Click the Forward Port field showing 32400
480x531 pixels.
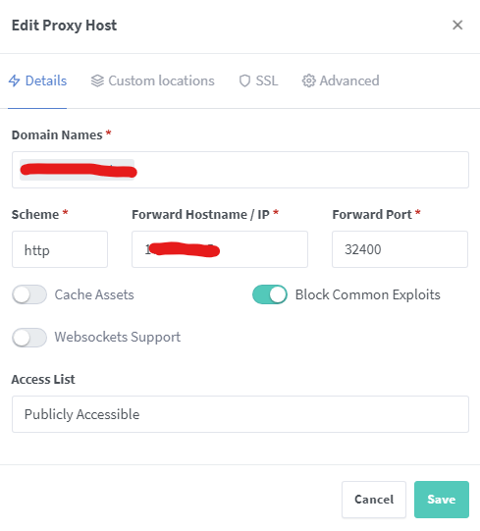pyautogui.click(x=400, y=249)
